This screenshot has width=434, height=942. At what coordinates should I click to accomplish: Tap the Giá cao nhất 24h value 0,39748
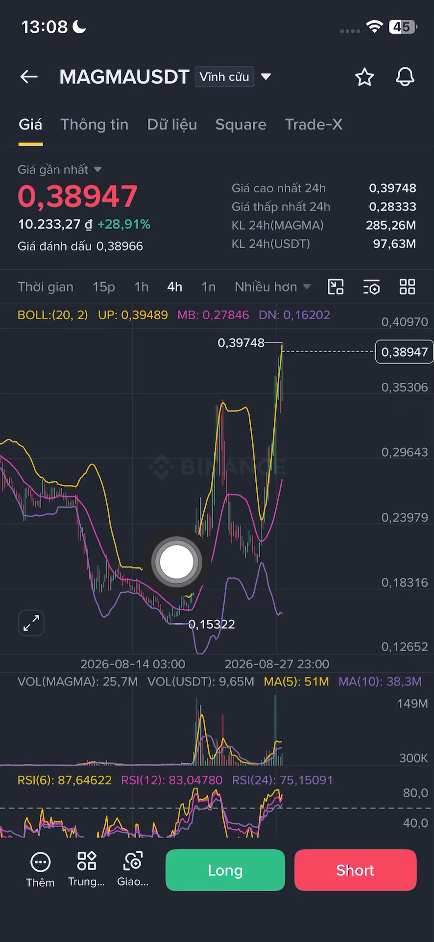[x=392, y=188]
